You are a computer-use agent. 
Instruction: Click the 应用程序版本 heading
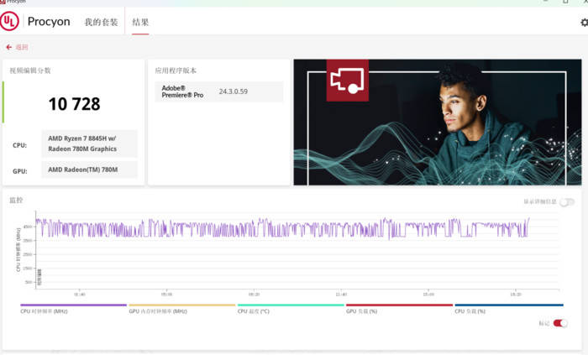(x=176, y=70)
